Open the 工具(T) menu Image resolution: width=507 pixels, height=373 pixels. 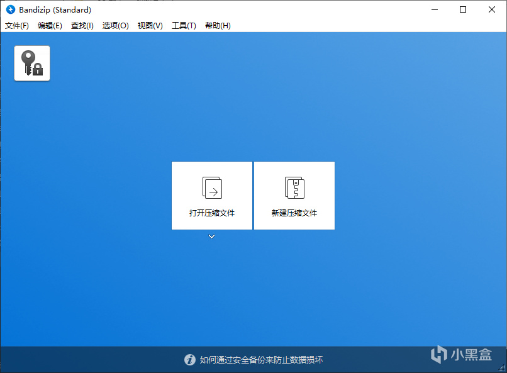pyautogui.click(x=184, y=26)
